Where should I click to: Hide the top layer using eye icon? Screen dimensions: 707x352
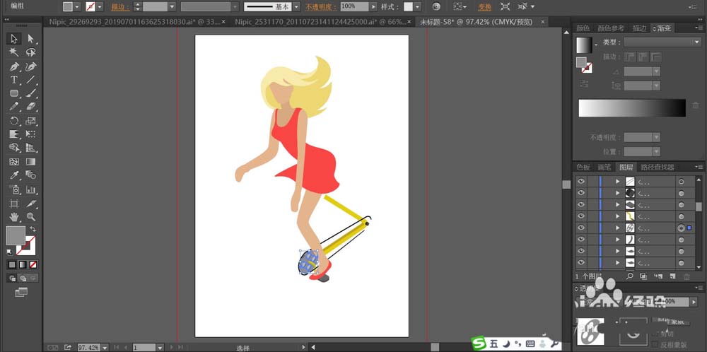(581, 182)
